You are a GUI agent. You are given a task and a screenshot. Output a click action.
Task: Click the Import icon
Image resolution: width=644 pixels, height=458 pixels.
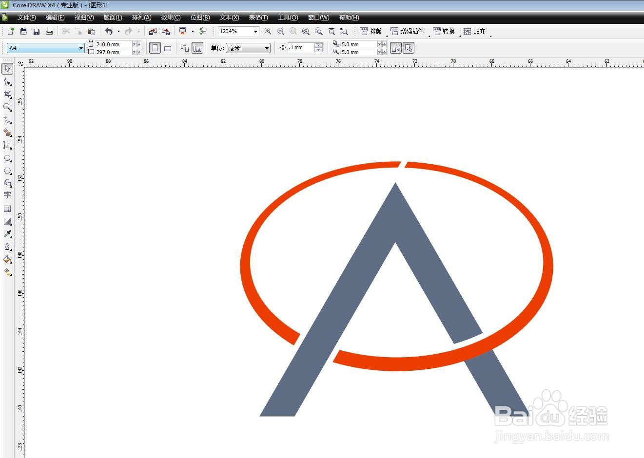(153, 31)
